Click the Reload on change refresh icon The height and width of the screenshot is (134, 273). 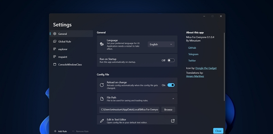[102, 85]
